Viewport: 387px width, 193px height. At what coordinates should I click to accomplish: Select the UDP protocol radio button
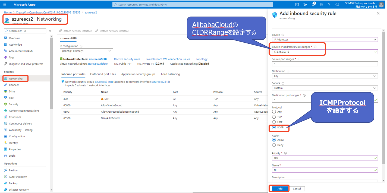click(x=274, y=122)
